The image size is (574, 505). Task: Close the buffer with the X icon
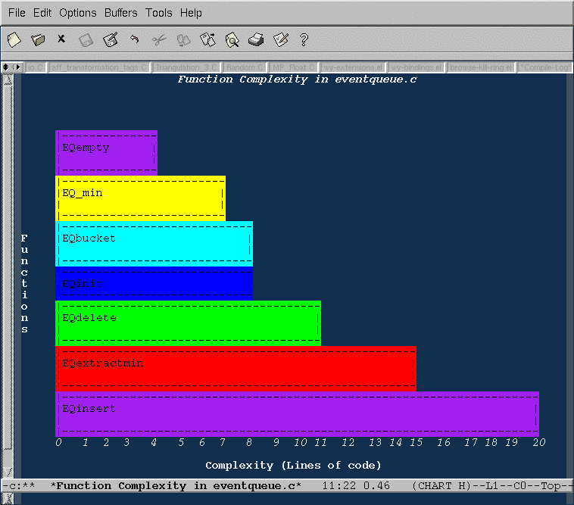click(x=61, y=39)
